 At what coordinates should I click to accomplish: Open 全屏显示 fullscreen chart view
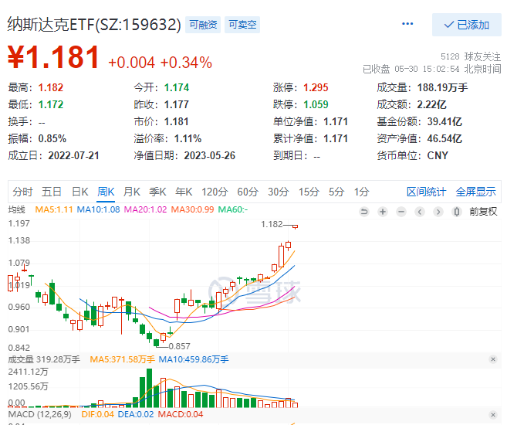pos(475,192)
